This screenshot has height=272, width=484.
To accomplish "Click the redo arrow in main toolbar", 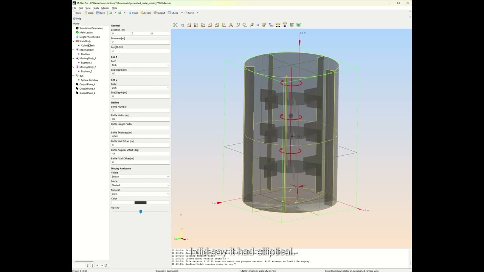I will click(x=120, y=13).
